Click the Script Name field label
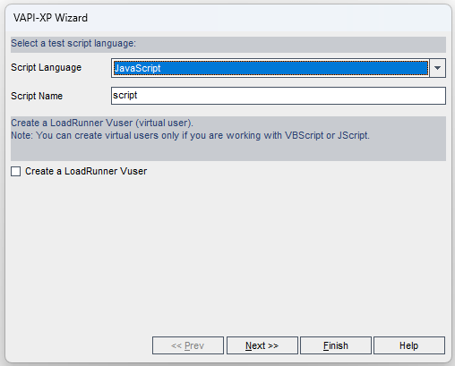 pyautogui.click(x=37, y=96)
